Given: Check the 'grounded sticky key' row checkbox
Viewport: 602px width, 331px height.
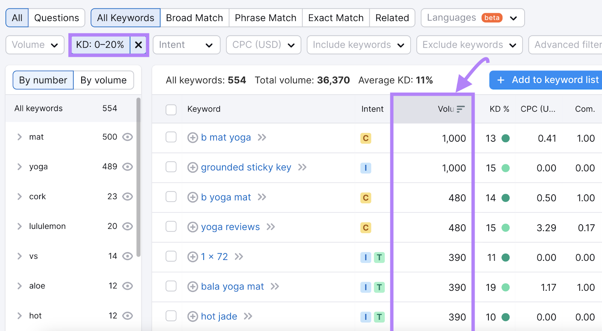Looking at the screenshot, I should point(171,167).
